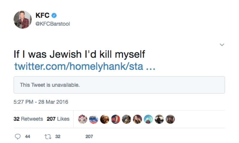239x143 pixels.
Task: Click the unavailable tweet box
Action: click(x=119, y=85)
